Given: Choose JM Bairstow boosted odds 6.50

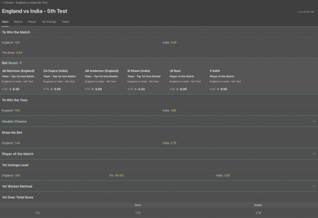Looking at the screenshot, I should [x=16, y=89].
